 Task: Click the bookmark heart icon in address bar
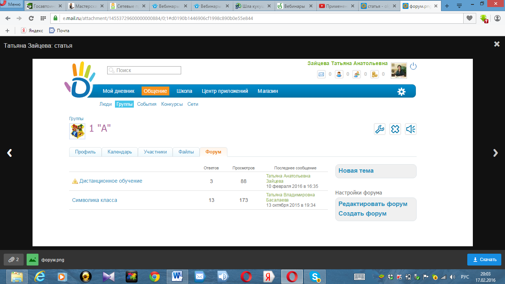(470, 18)
